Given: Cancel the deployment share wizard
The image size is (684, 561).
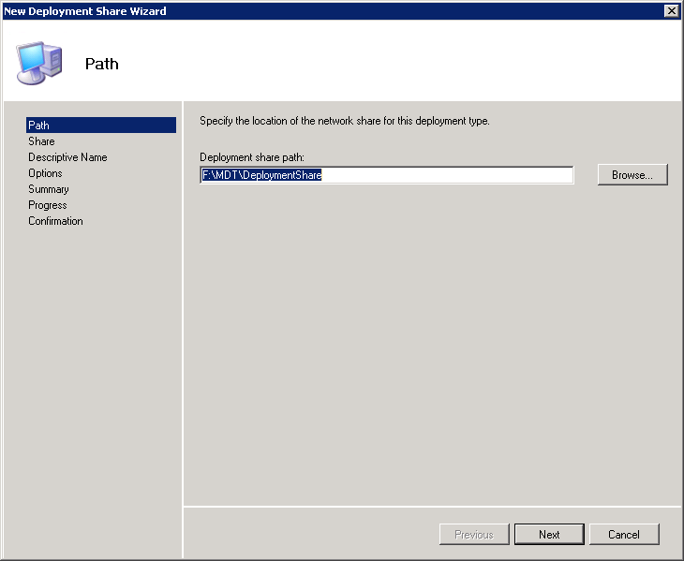Looking at the screenshot, I should (x=624, y=534).
